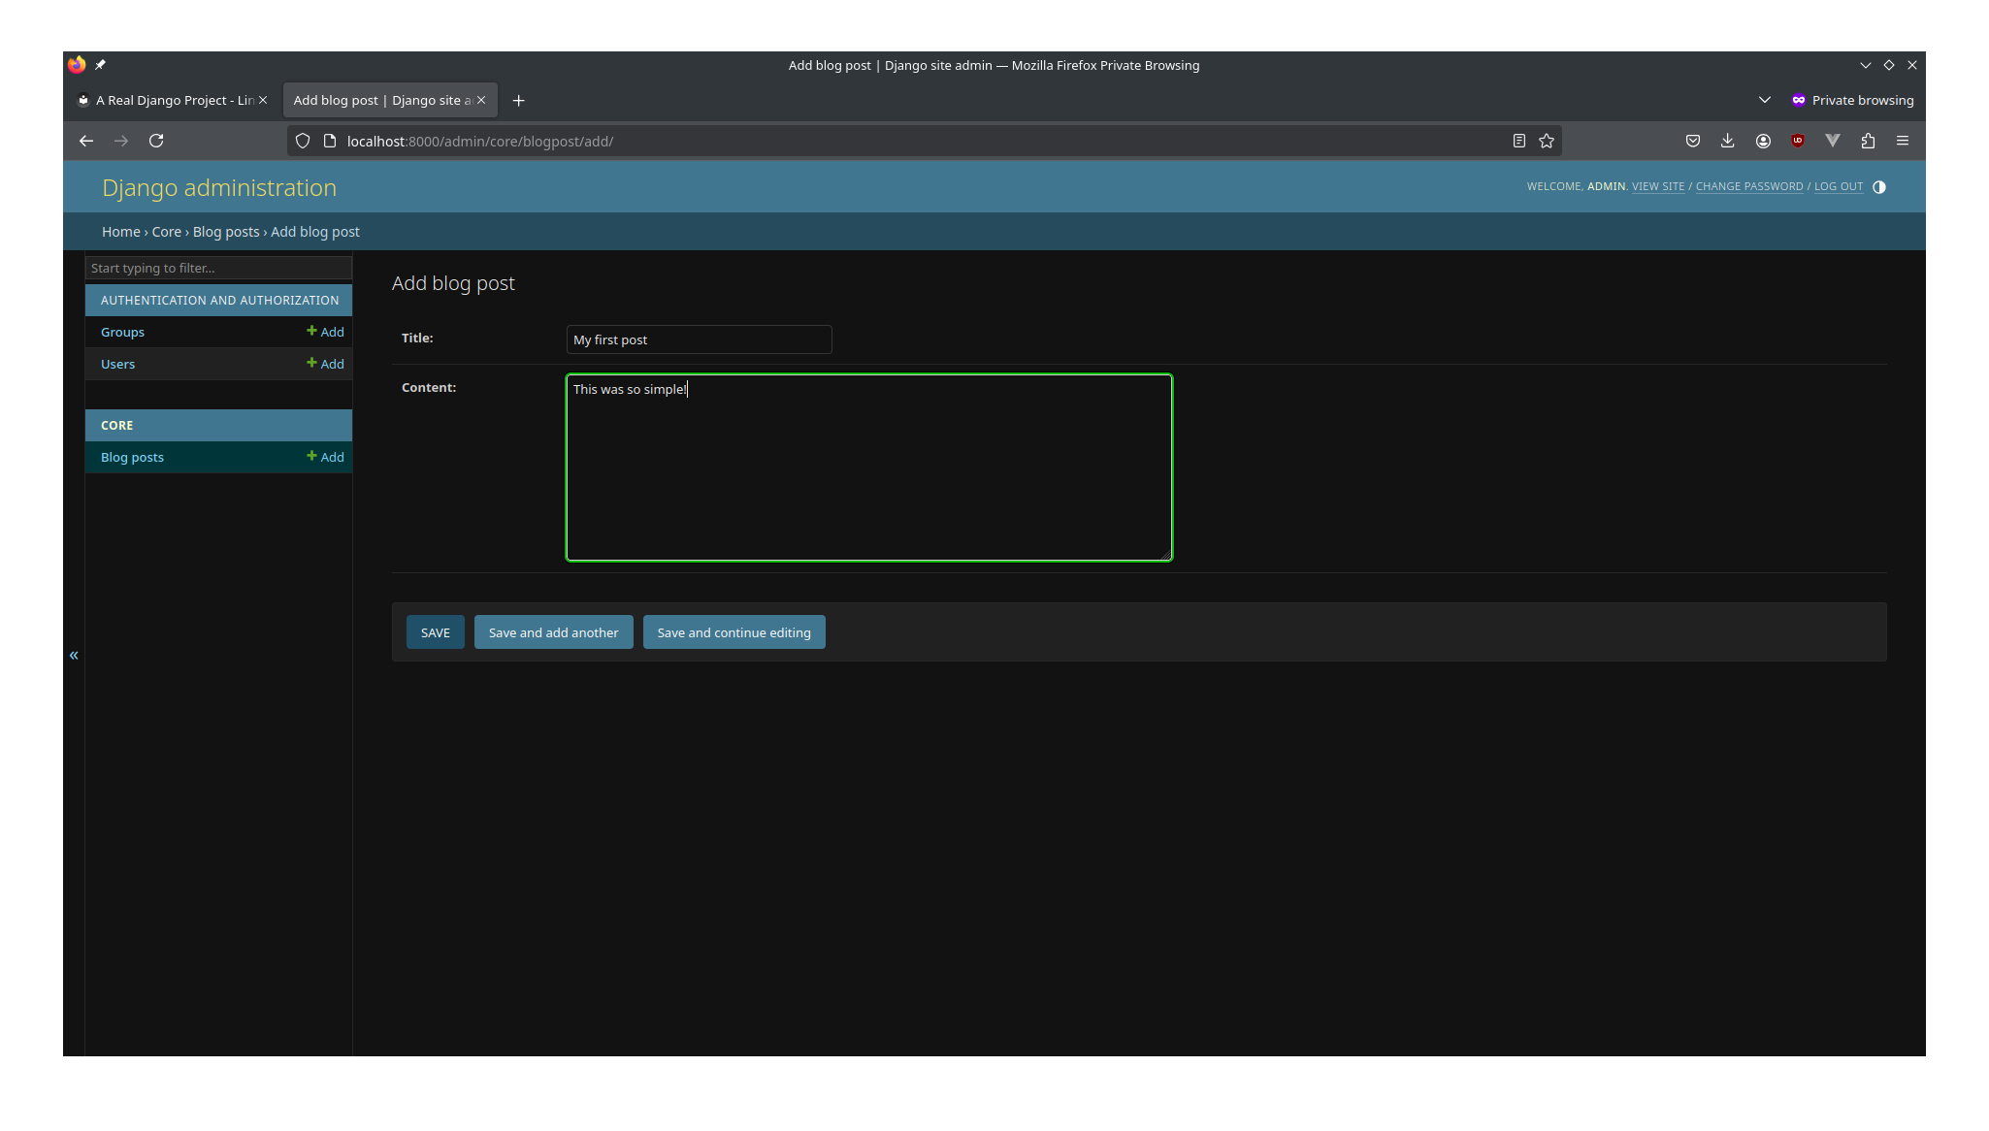Click the Add Users link in sidebar
1989x1131 pixels.
327,362
